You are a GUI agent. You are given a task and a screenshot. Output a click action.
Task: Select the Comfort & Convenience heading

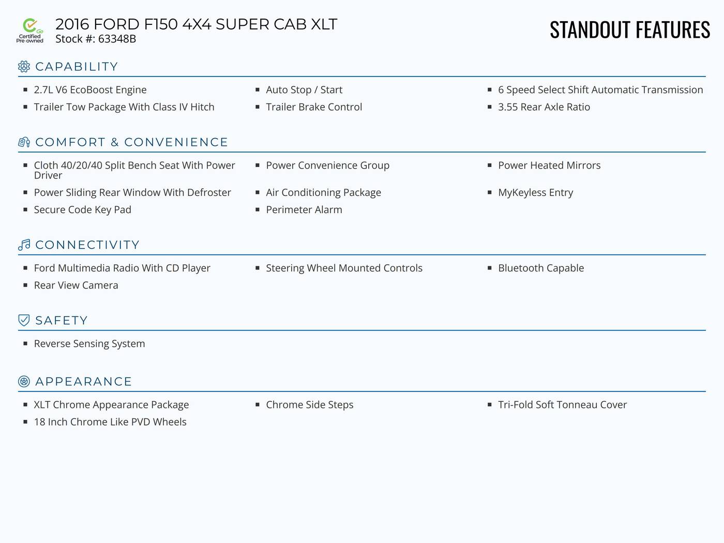[131, 142]
